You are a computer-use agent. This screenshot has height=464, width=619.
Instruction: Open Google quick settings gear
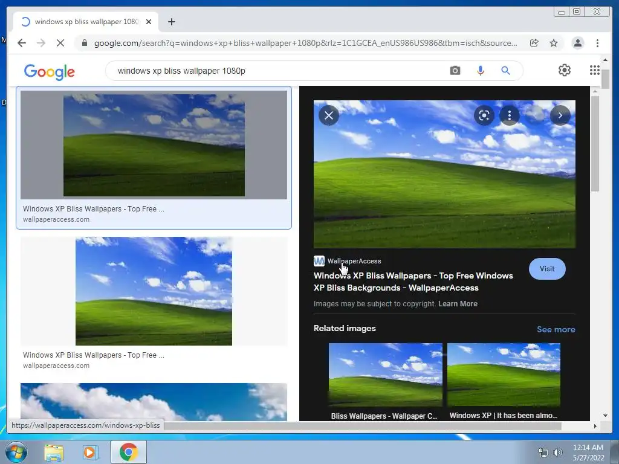click(x=565, y=70)
